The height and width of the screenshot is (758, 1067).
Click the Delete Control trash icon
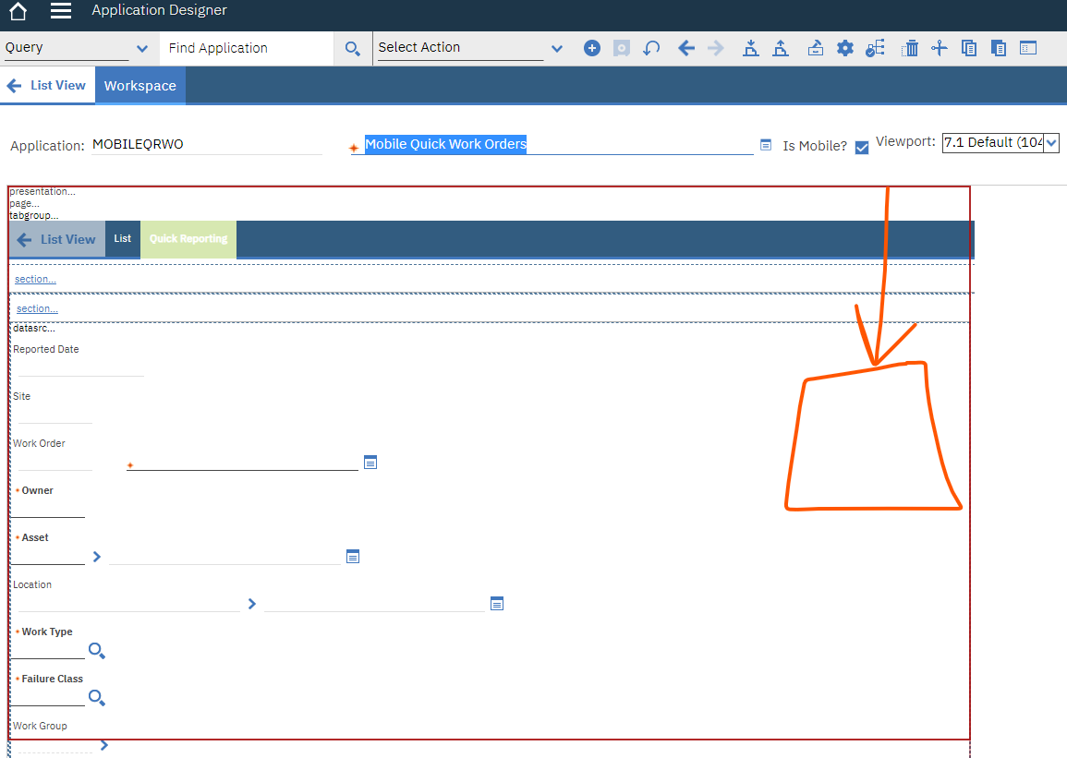910,48
